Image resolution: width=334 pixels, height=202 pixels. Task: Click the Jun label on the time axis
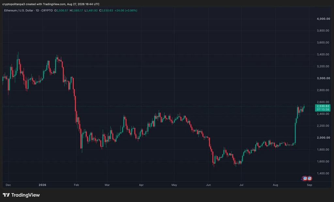[208, 185]
